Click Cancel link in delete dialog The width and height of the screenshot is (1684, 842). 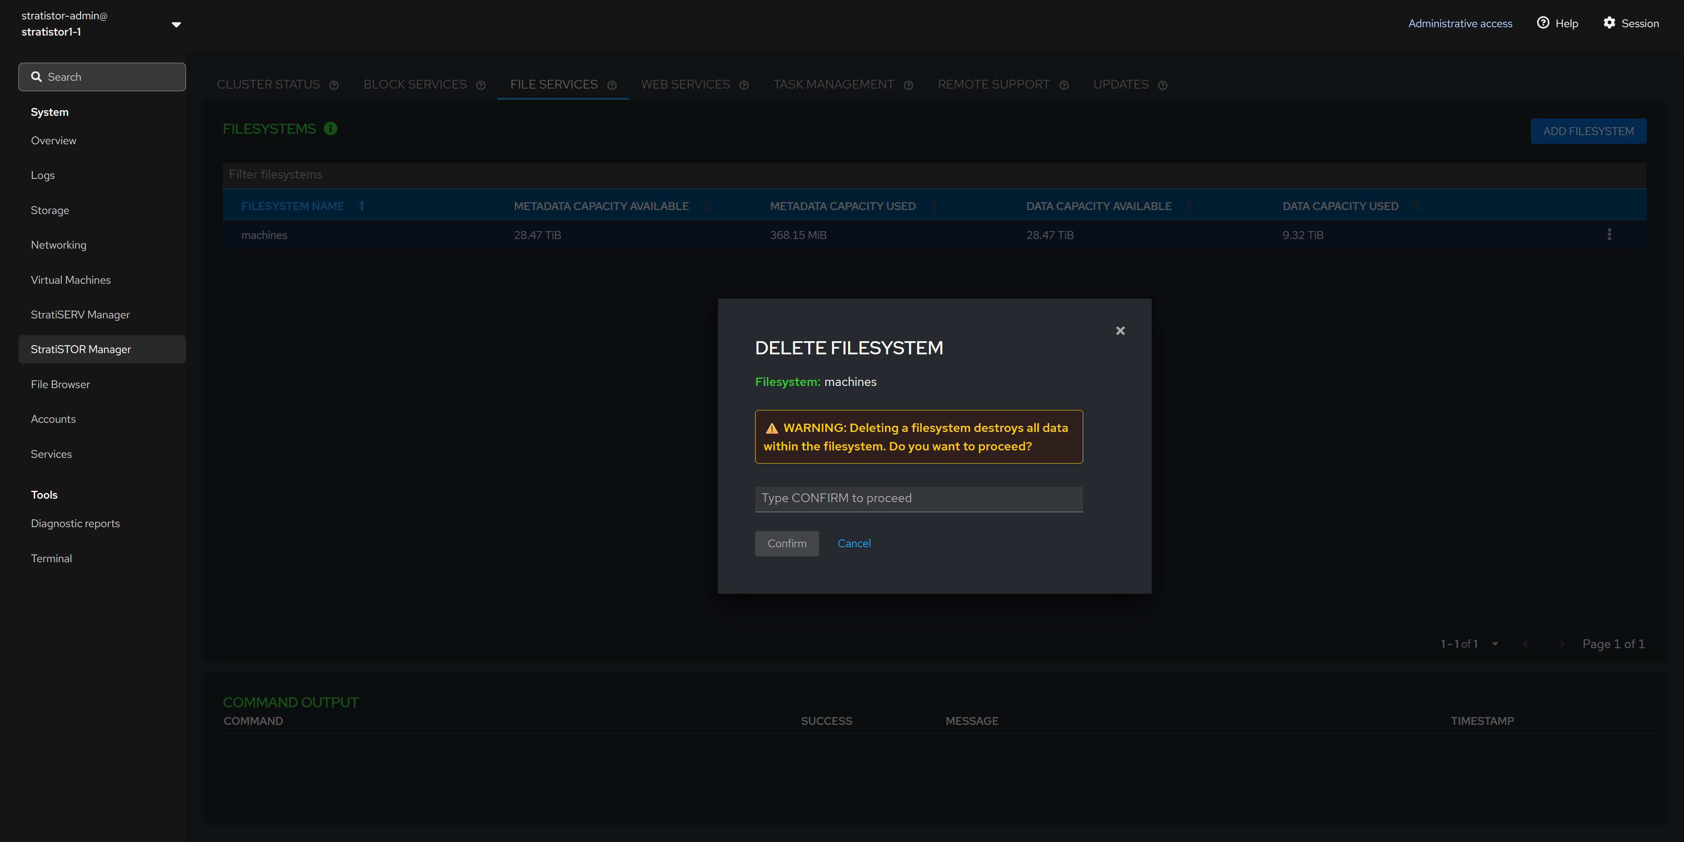coord(854,543)
